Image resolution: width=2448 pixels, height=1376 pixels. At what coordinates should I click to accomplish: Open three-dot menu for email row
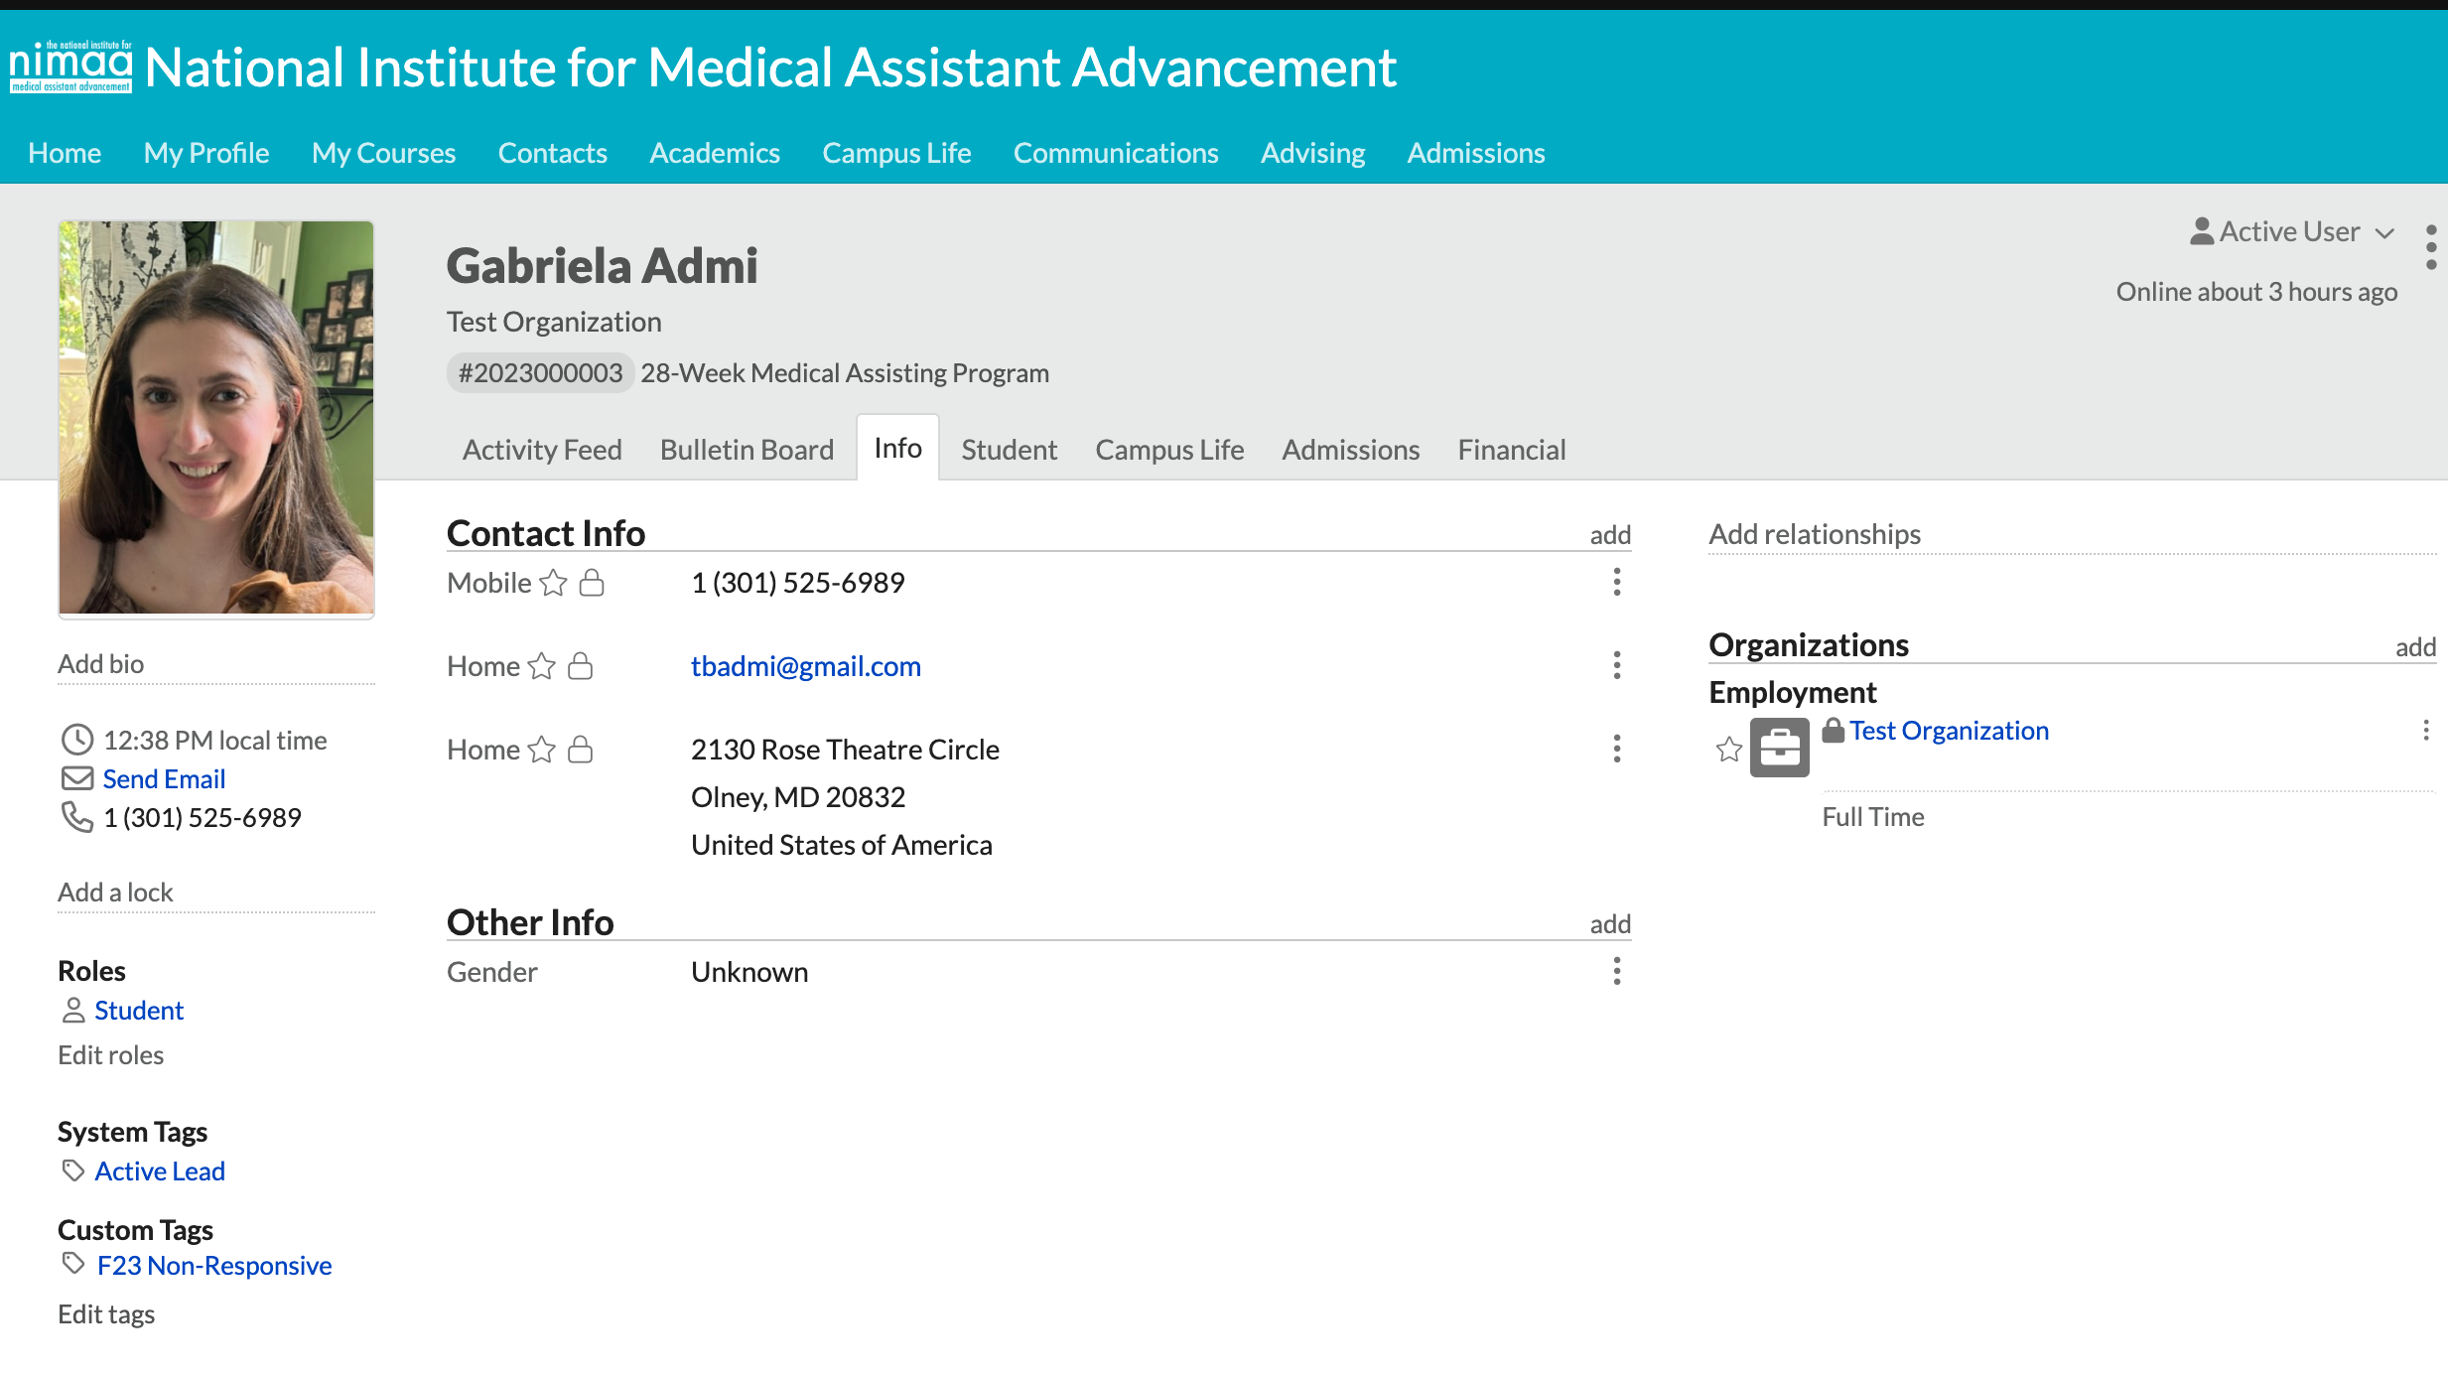click(1616, 665)
